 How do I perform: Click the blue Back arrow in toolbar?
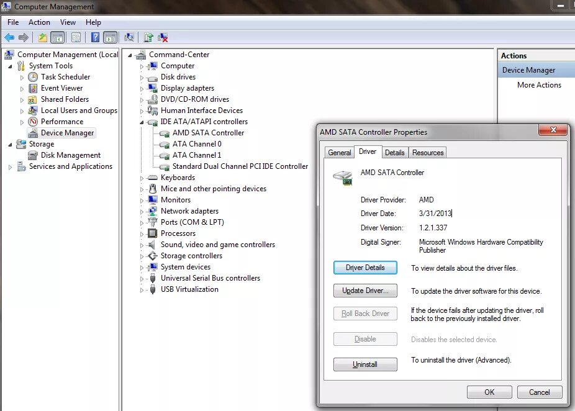pyautogui.click(x=9, y=37)
